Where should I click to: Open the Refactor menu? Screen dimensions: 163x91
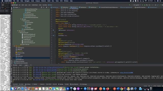[x=44, y=1]
